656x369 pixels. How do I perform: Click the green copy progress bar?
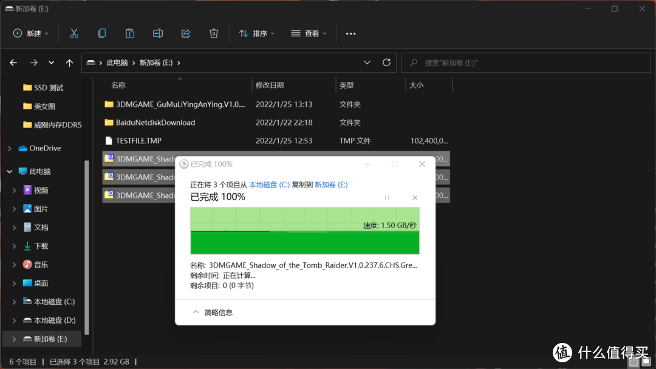[304, 231]
